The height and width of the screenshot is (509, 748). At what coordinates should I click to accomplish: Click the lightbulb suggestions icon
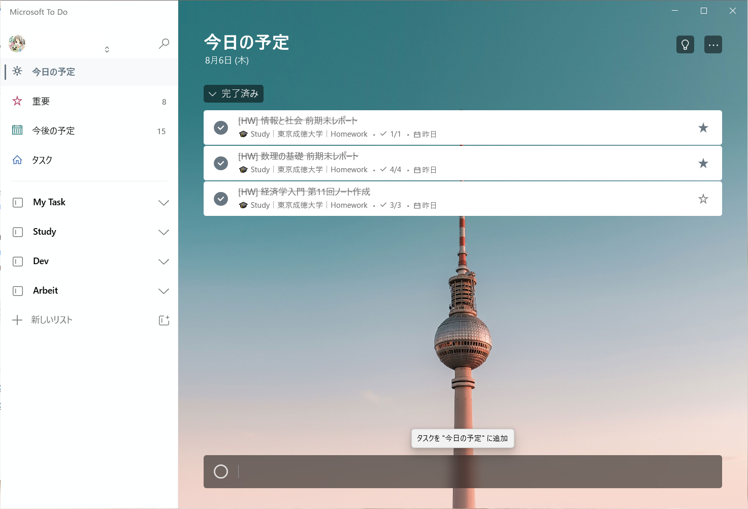point(685,45)
